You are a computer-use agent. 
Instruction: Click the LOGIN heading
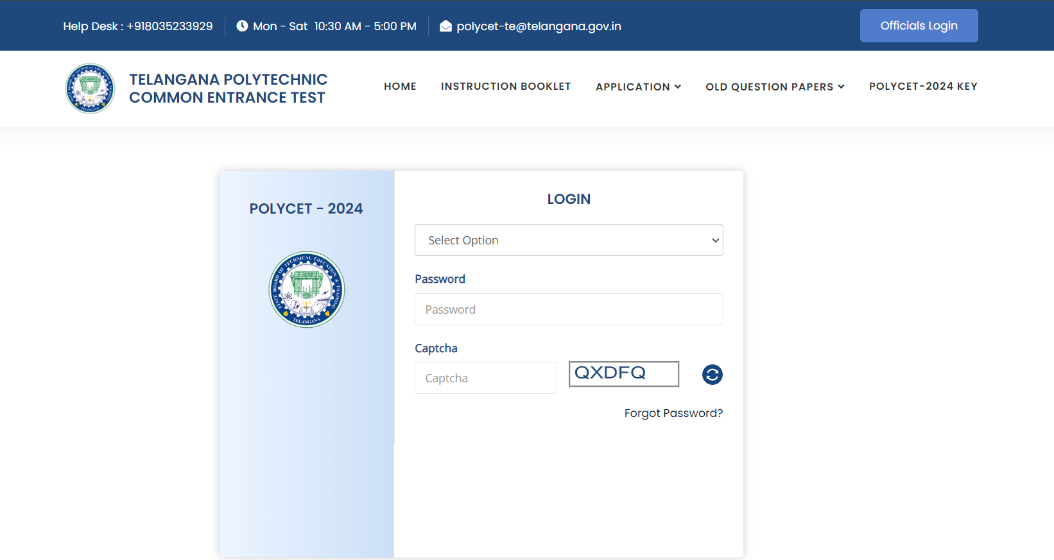click(x=569, y=199)
